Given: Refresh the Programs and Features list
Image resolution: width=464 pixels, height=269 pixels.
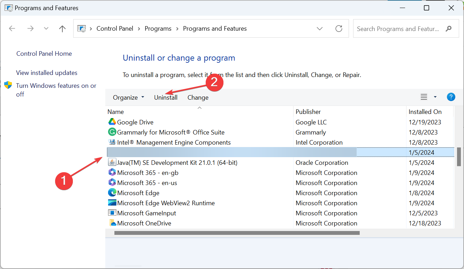Looking at the screenshot, I should (x=339, y=29).
